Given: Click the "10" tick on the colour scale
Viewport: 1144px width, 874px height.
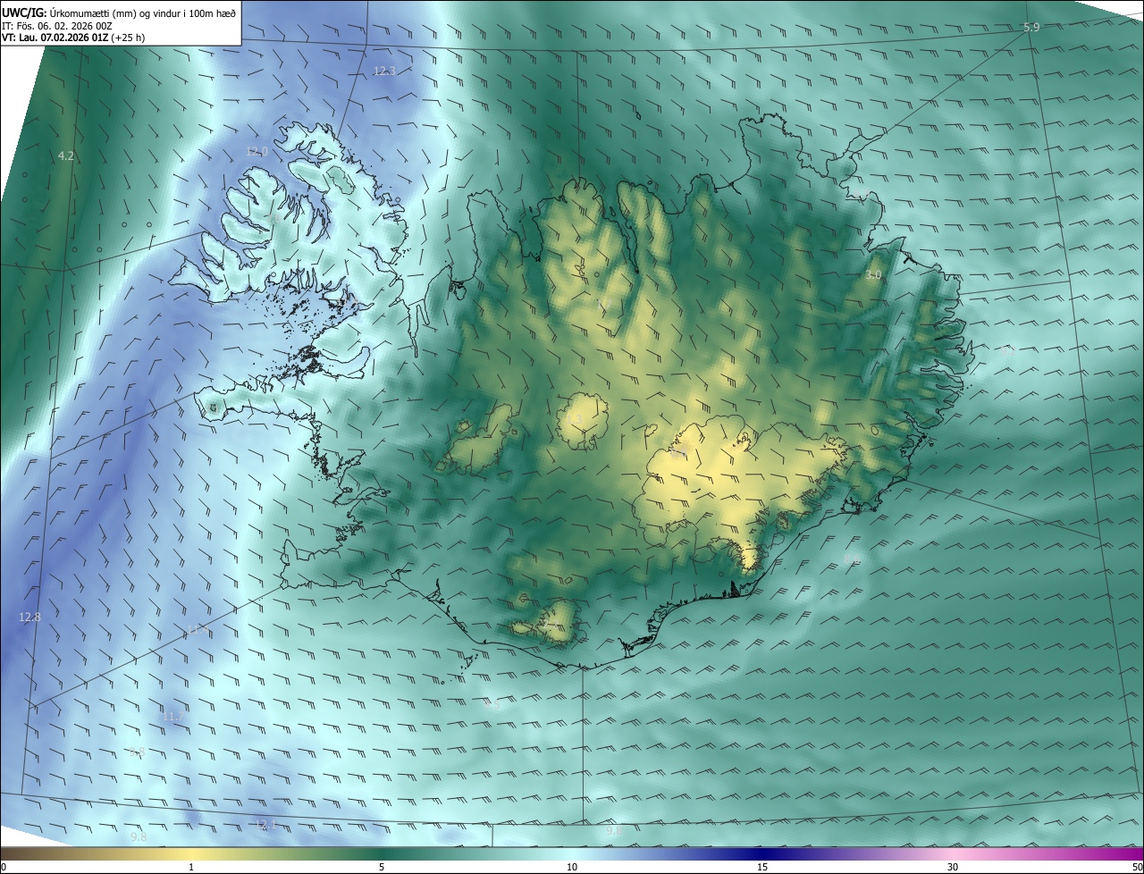Looking at the screenshot, I should (x=572, y=867).
